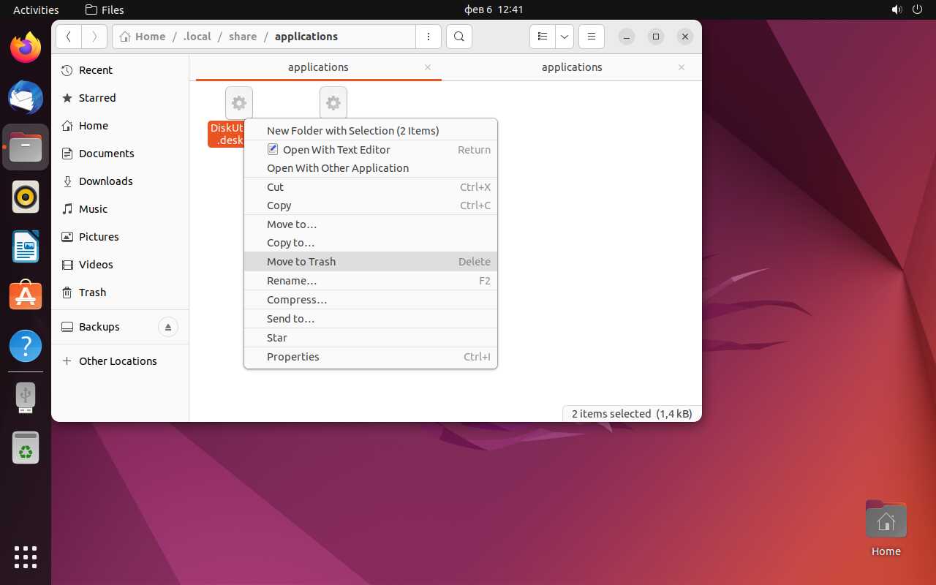This screenshot has width=936, height=585.
Task: Close the first applications tab
Action: [428, 67]
